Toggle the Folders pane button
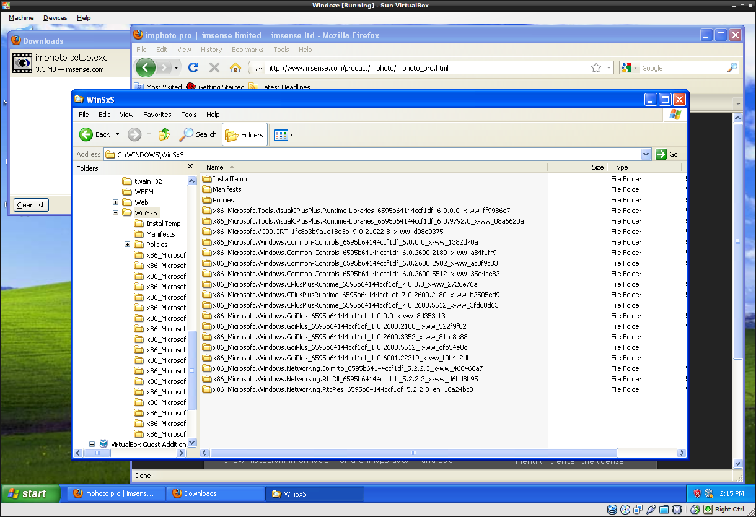The width and height of the screenshot is (756, 517). coord(245,134)
